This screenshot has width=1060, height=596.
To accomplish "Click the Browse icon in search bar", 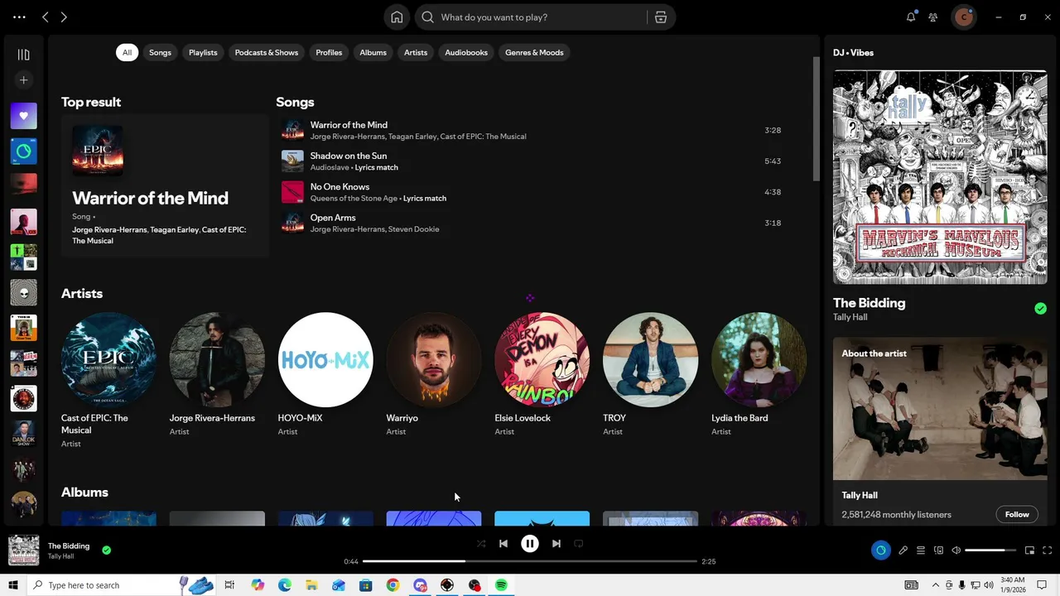I will (661, 17).
